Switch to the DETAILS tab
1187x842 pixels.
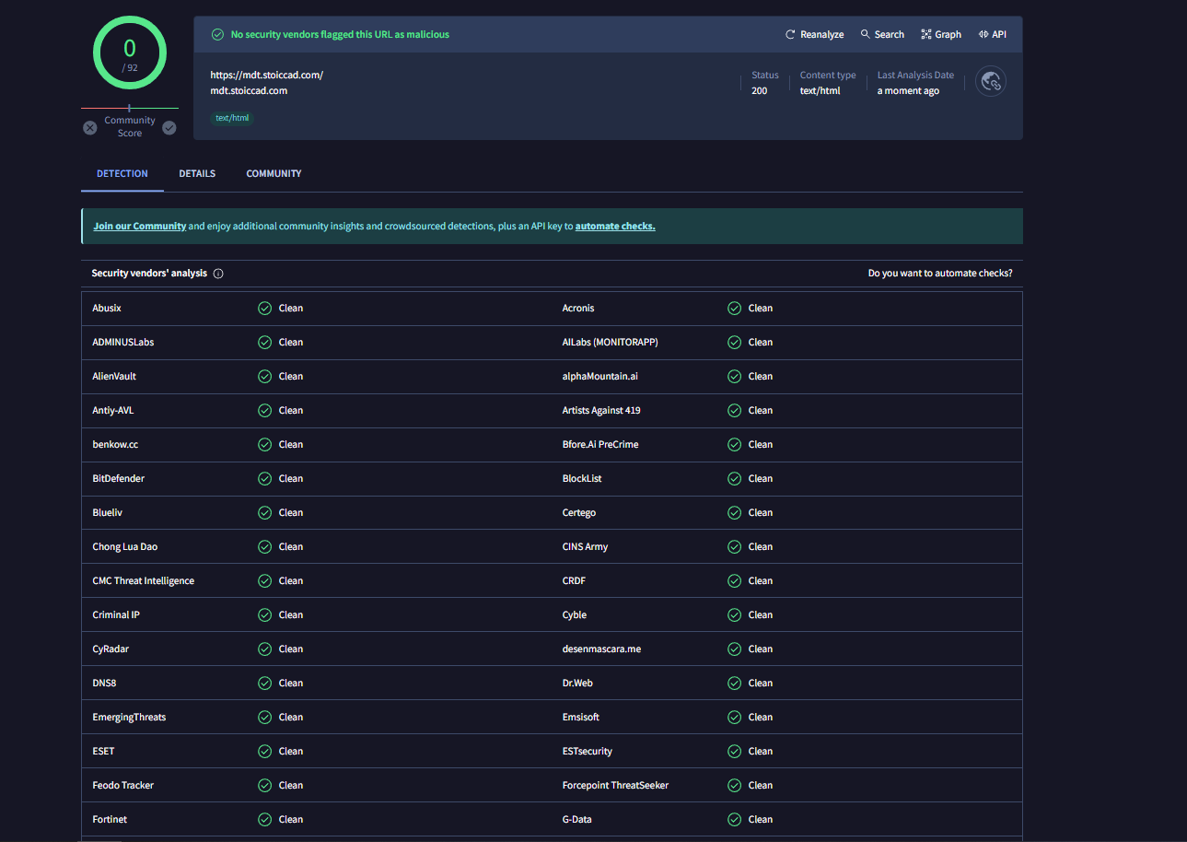[196, 173]
